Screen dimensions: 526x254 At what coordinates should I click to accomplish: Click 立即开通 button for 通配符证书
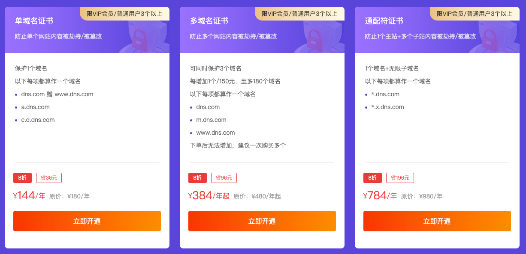tap(437, 221)
